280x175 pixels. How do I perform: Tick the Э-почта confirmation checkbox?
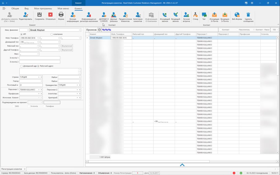click(29, 106)
